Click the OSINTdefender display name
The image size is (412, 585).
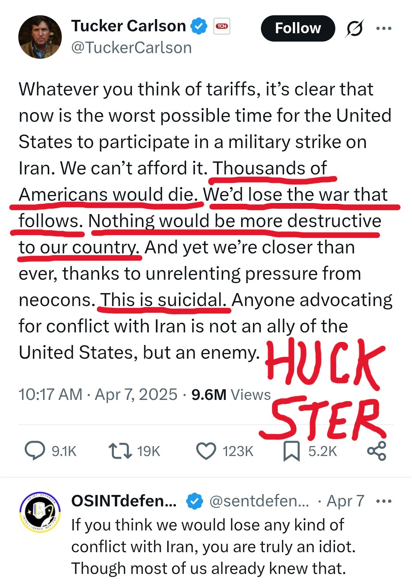pyautogui.click(x=124, y=501)
